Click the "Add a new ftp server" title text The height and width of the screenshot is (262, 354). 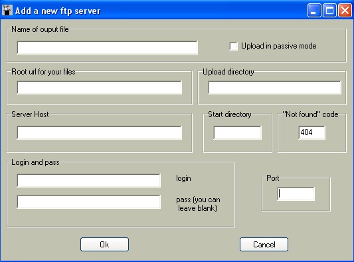pos(58,11)
